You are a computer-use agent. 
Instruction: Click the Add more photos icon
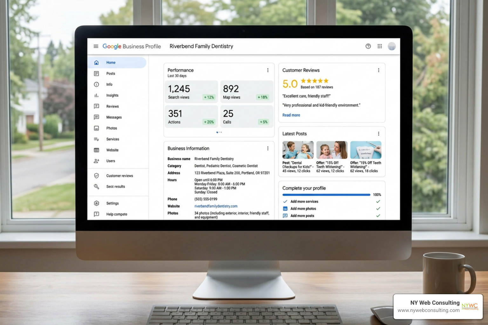pos(285,209)
